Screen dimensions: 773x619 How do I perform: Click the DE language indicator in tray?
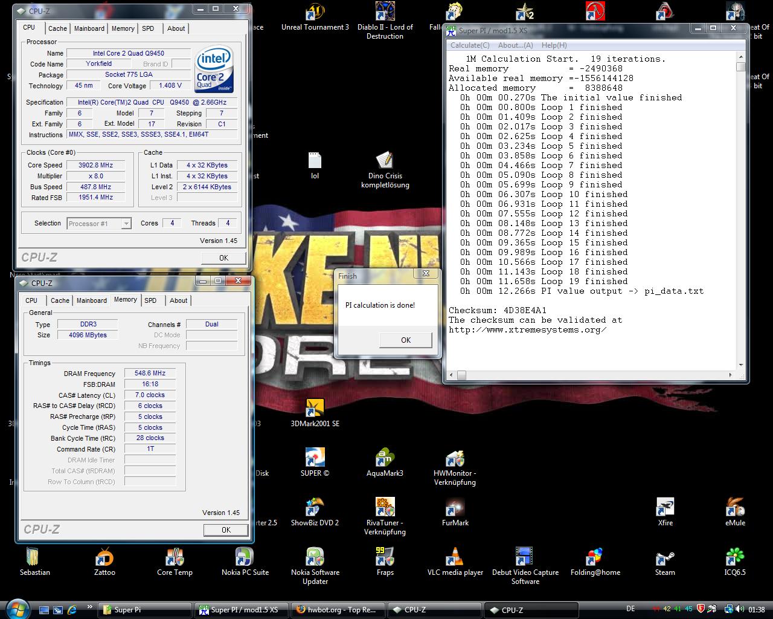(630, 609)
